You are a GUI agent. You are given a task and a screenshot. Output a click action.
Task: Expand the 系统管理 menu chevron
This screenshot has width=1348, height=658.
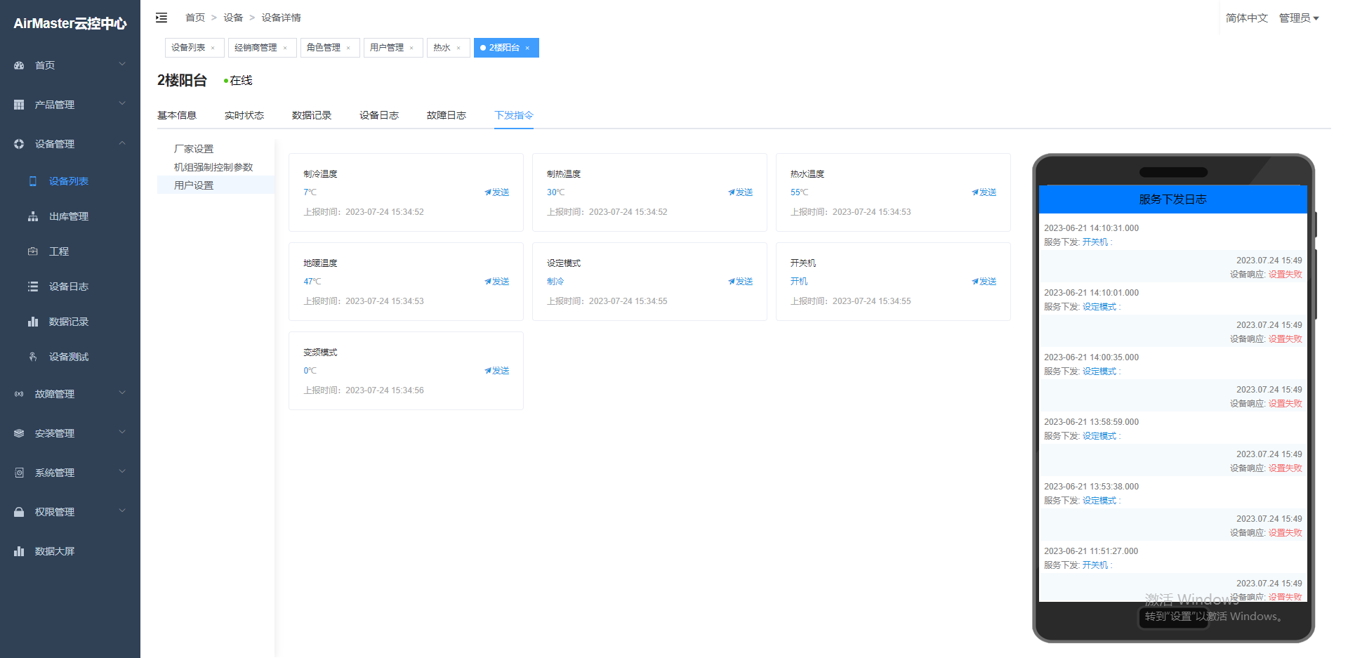[x=122, y=471]
